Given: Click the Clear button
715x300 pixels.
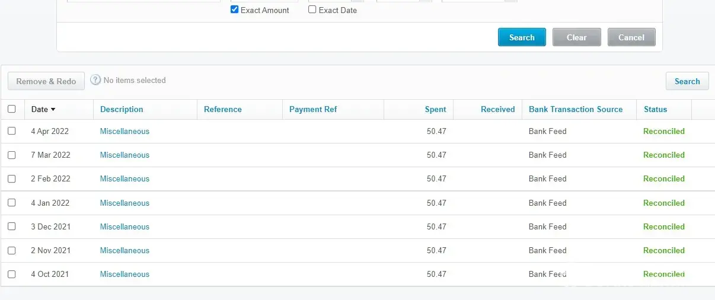Looking at the screenshot, I should (x=577, y=37).
